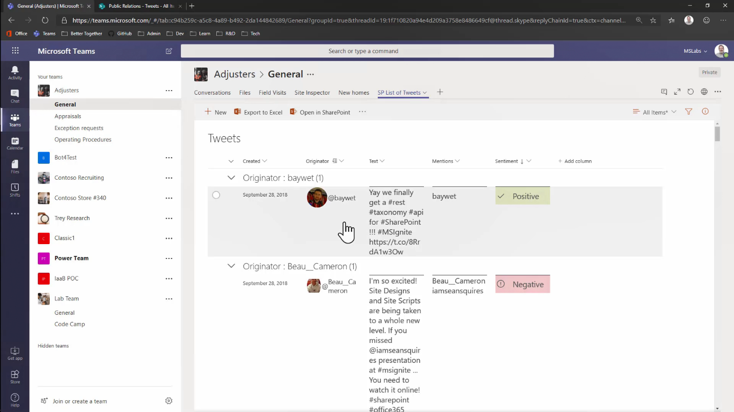Open Calendar in the left rail

pos(15,143)
